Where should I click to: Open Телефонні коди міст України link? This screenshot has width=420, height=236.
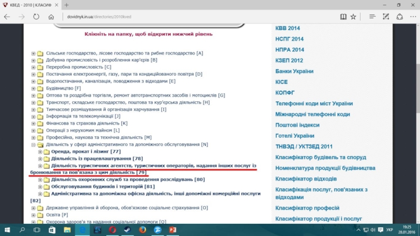coord(314,103)
